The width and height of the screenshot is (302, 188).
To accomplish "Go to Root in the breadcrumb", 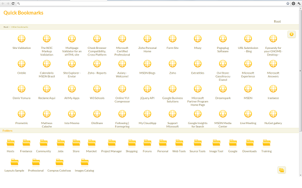I will [6, 27].
